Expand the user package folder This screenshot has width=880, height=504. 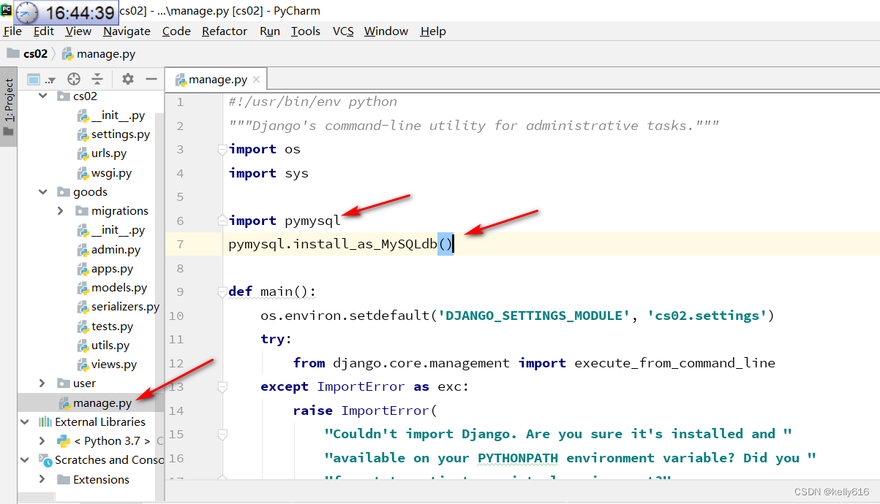42,383
